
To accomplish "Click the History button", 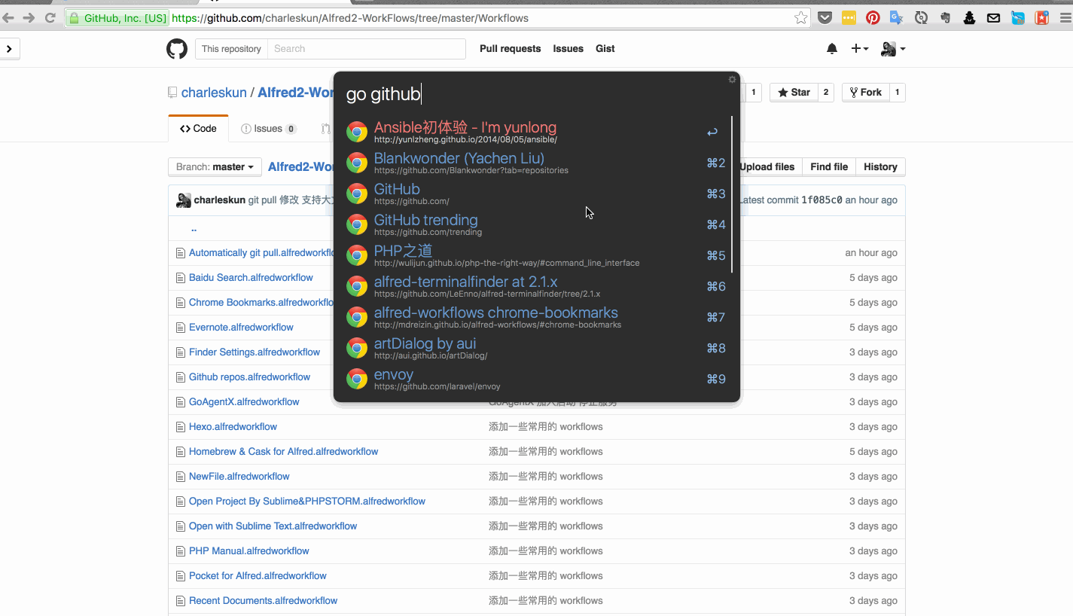I will coord(880,167).
